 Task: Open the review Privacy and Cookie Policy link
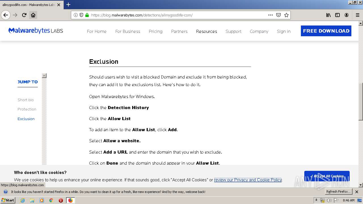[248, 180]
